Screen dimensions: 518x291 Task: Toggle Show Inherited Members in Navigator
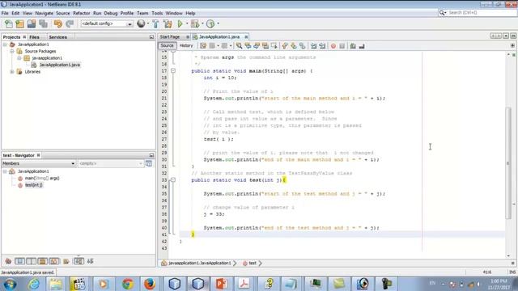(8, 261)
